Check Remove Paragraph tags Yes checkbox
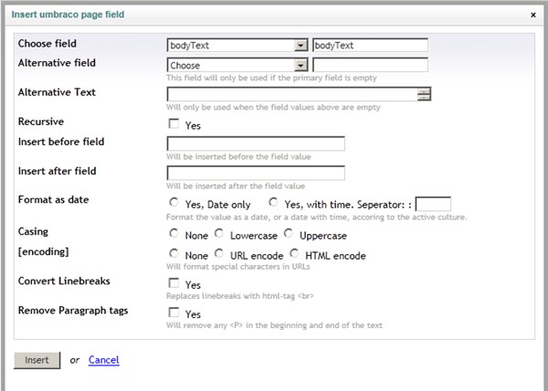This screenshot has width=548, height=391. click(174, 313)
